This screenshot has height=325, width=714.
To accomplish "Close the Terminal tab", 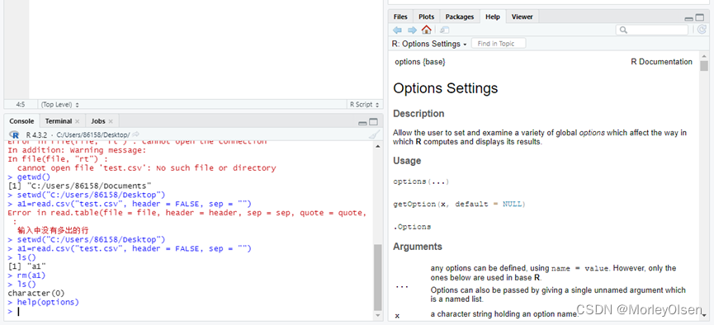I will [x=78, y=121].
